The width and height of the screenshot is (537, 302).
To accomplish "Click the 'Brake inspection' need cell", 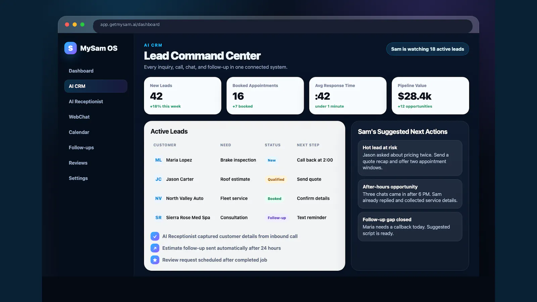I will click(x=238, y=160).
